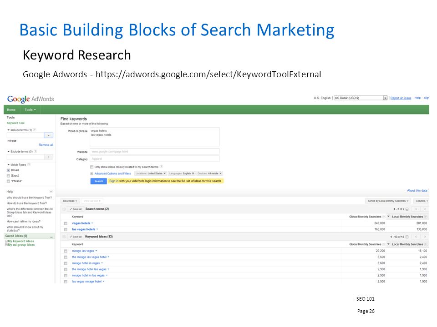Click help icon for Global Monthly Searches in Keyword ideas
437x327 pixels.
click(384, 244)
